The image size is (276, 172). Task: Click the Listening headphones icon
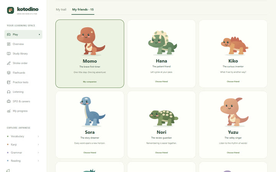click(x=8, y=92)
